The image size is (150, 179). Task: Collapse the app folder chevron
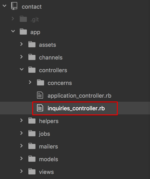(13, 31)
